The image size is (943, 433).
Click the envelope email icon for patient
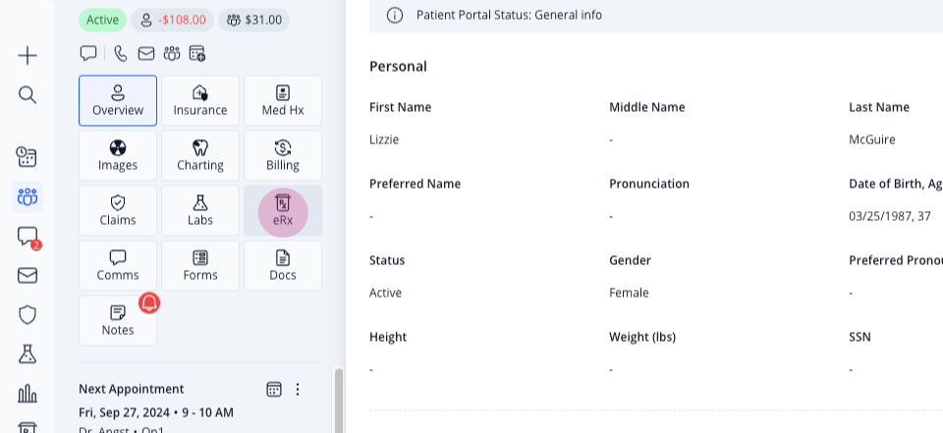click(x=146, y=54)
